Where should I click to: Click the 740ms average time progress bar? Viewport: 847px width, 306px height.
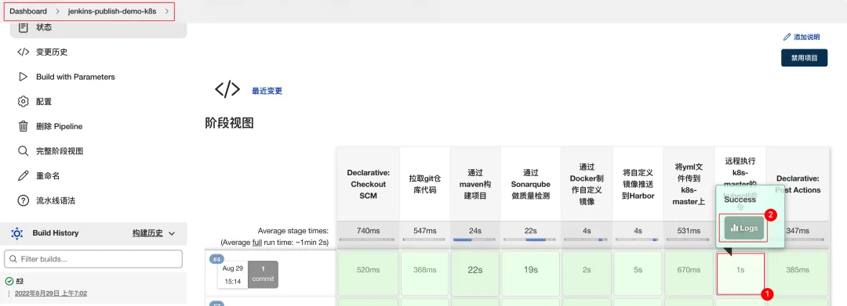click(367, 239)
